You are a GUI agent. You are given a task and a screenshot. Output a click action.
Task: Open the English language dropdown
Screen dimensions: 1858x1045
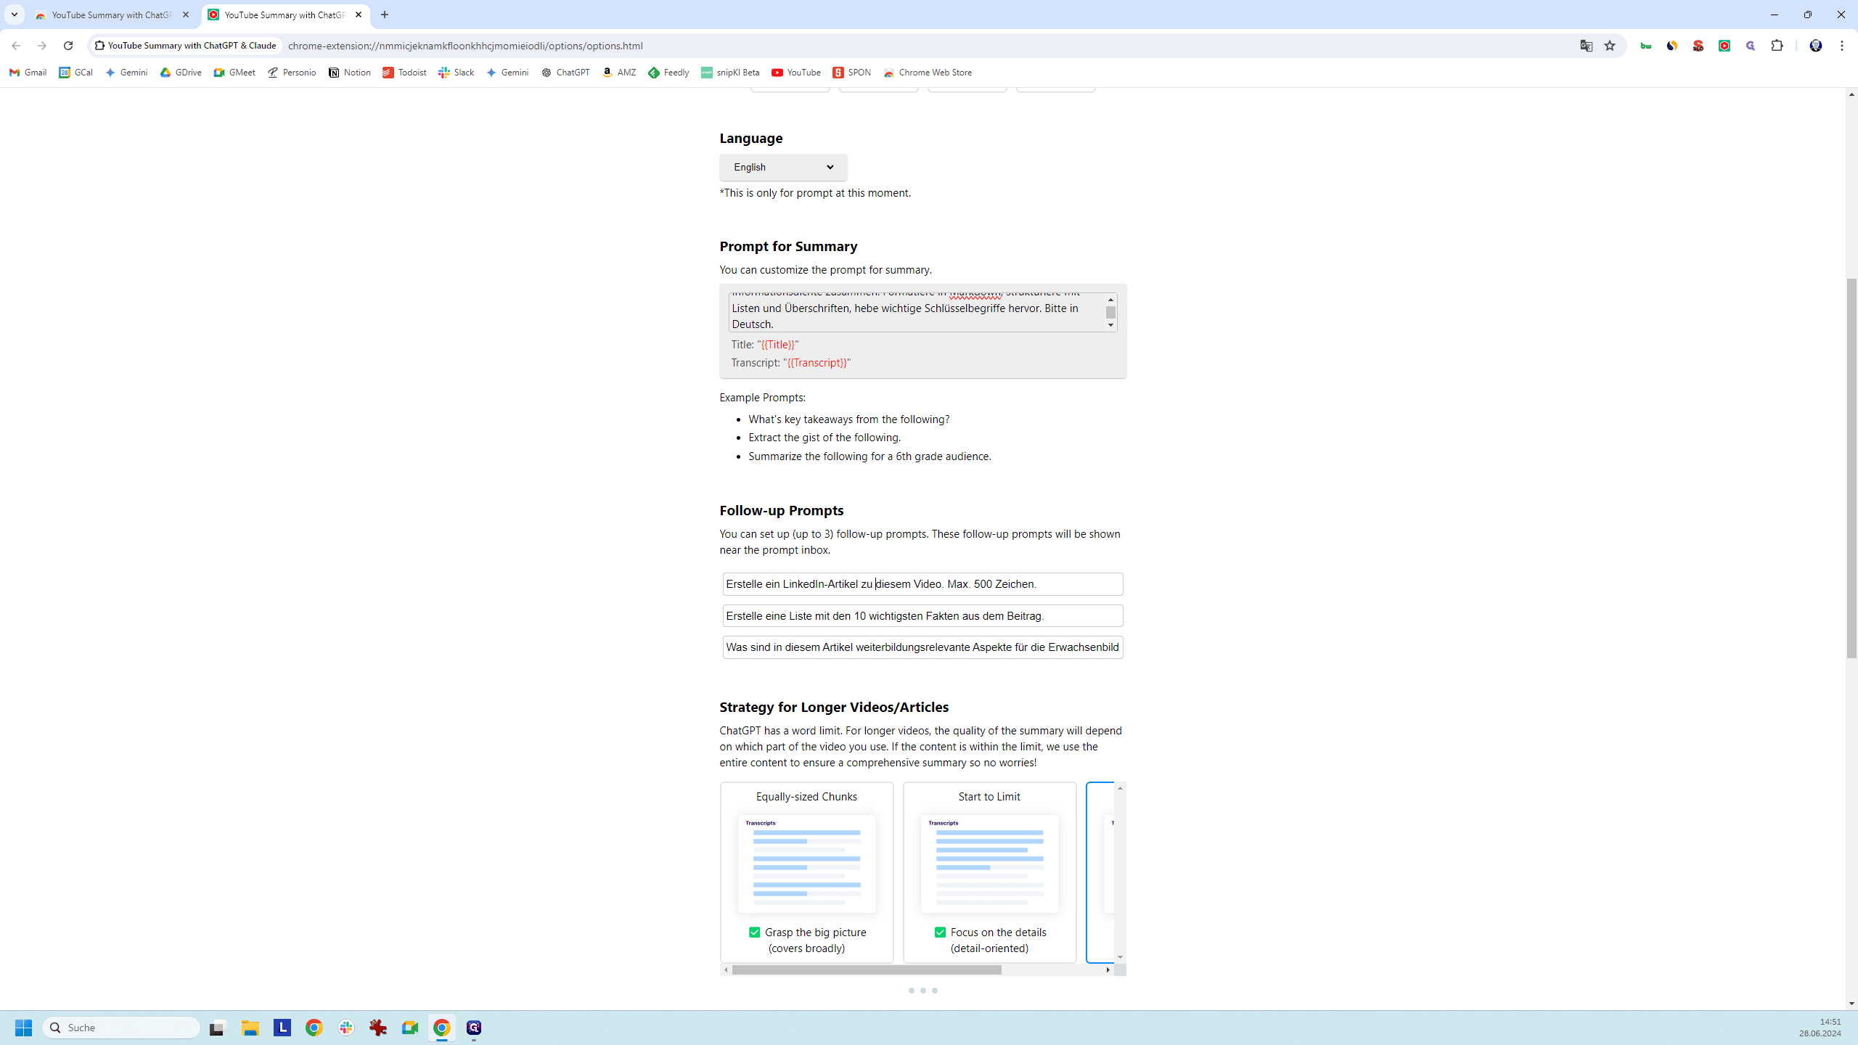click(783, 168)
